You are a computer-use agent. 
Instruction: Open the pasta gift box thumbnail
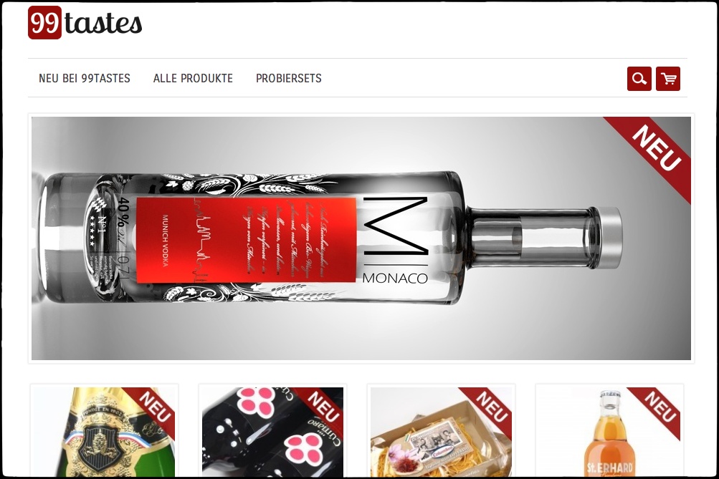pyautogui.click(x=441, y=432)
